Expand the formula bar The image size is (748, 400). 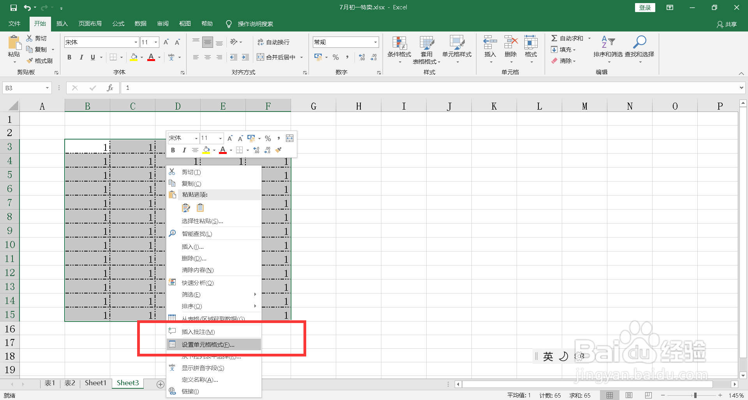[741, 88]
